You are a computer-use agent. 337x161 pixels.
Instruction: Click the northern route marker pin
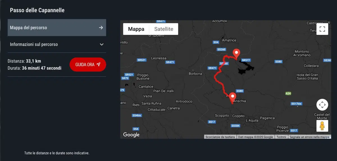click(x=237, y=53)
